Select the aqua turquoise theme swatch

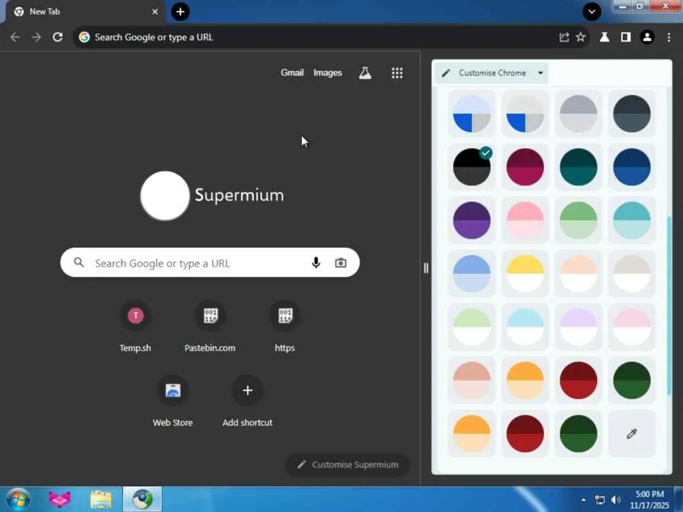[632, 220]
